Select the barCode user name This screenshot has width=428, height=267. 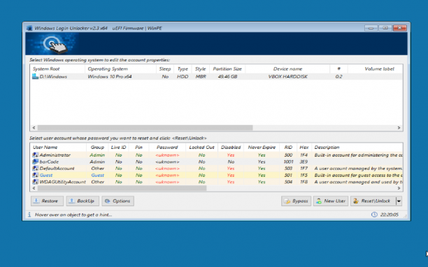point(49,161)
